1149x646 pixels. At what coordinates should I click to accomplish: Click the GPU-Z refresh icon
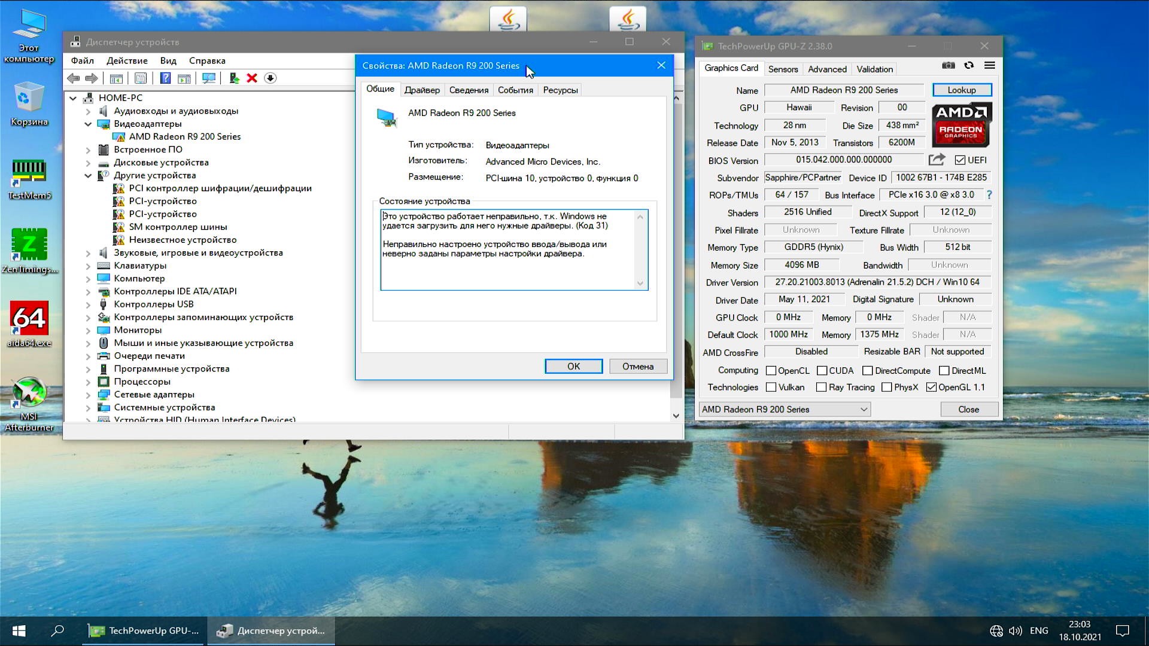pos(969,66)
